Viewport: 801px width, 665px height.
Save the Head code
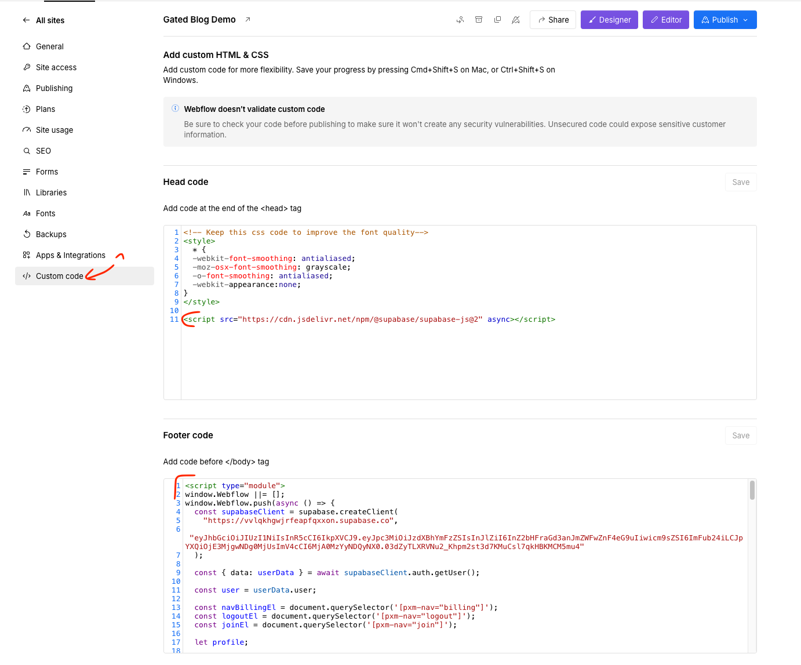coord(741,182)
